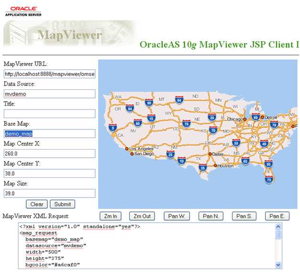Click the Interstate 55 shield near Arkansas
300x272 pixels.
tap(236, 143)
